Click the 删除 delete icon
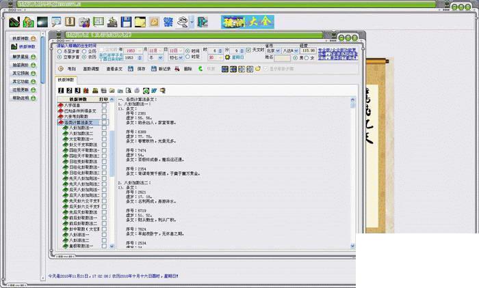 click(177, 69)
